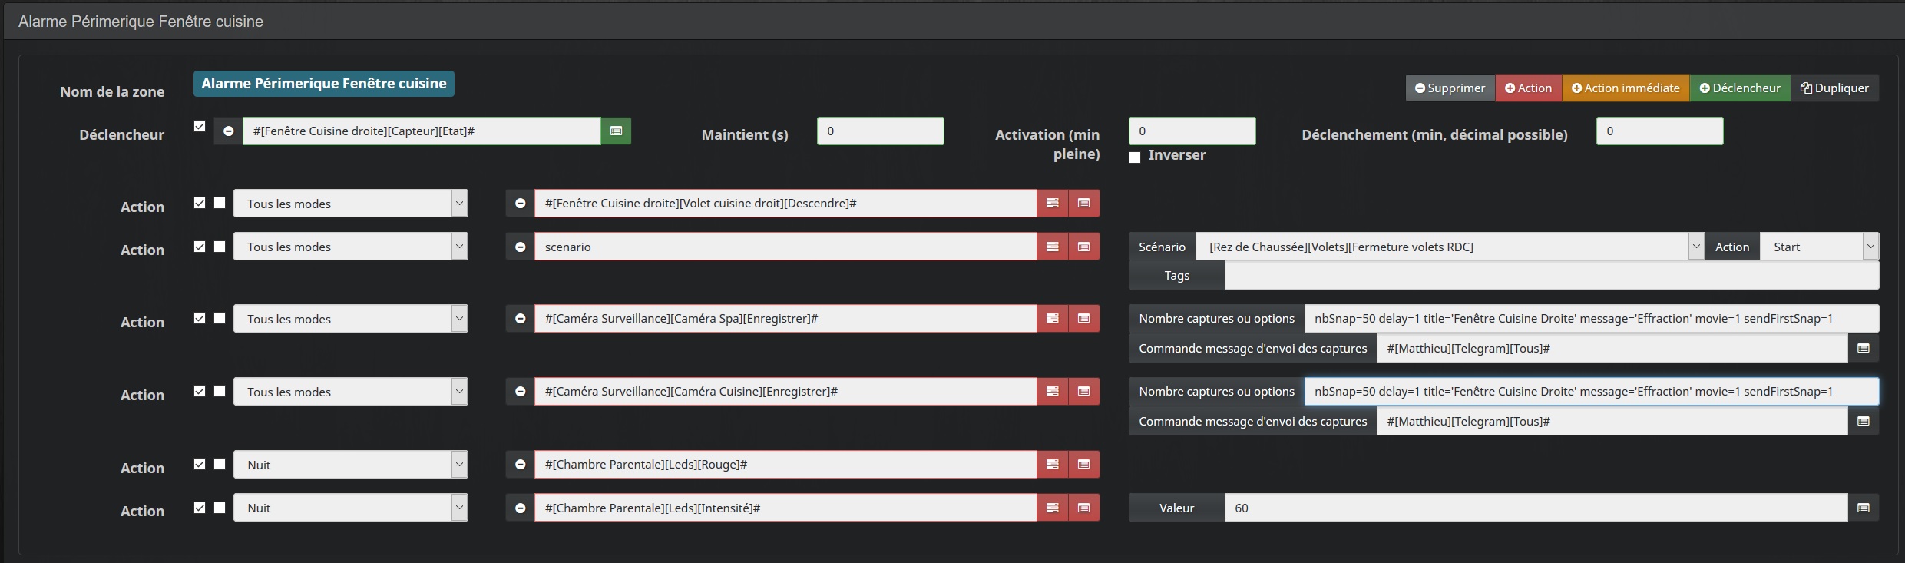
Task: Click the Telegram command field under Caméra Spa options
Action: pyautogui.click(x=1612, y=349)
